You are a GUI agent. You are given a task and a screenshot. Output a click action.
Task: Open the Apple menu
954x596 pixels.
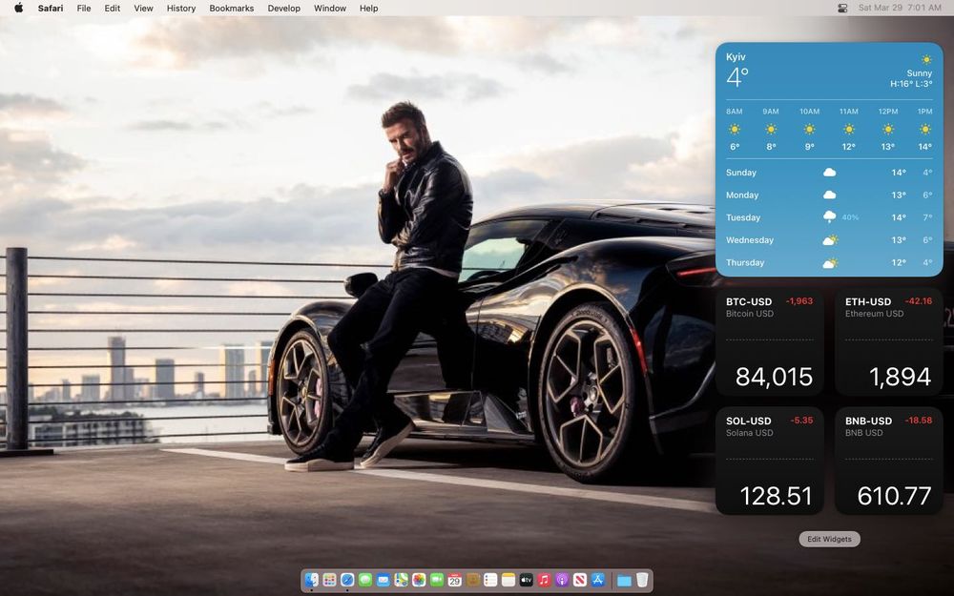(x=19, y=8)
